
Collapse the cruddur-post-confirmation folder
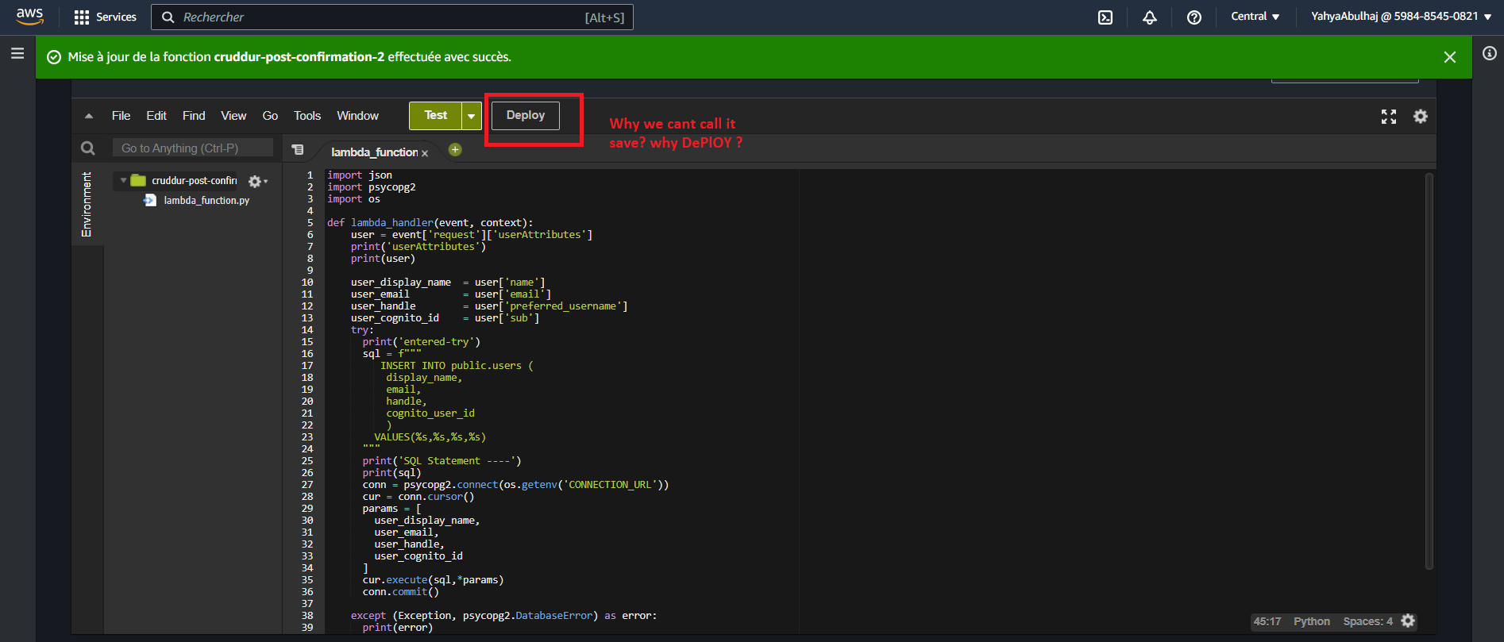[123, 181]
